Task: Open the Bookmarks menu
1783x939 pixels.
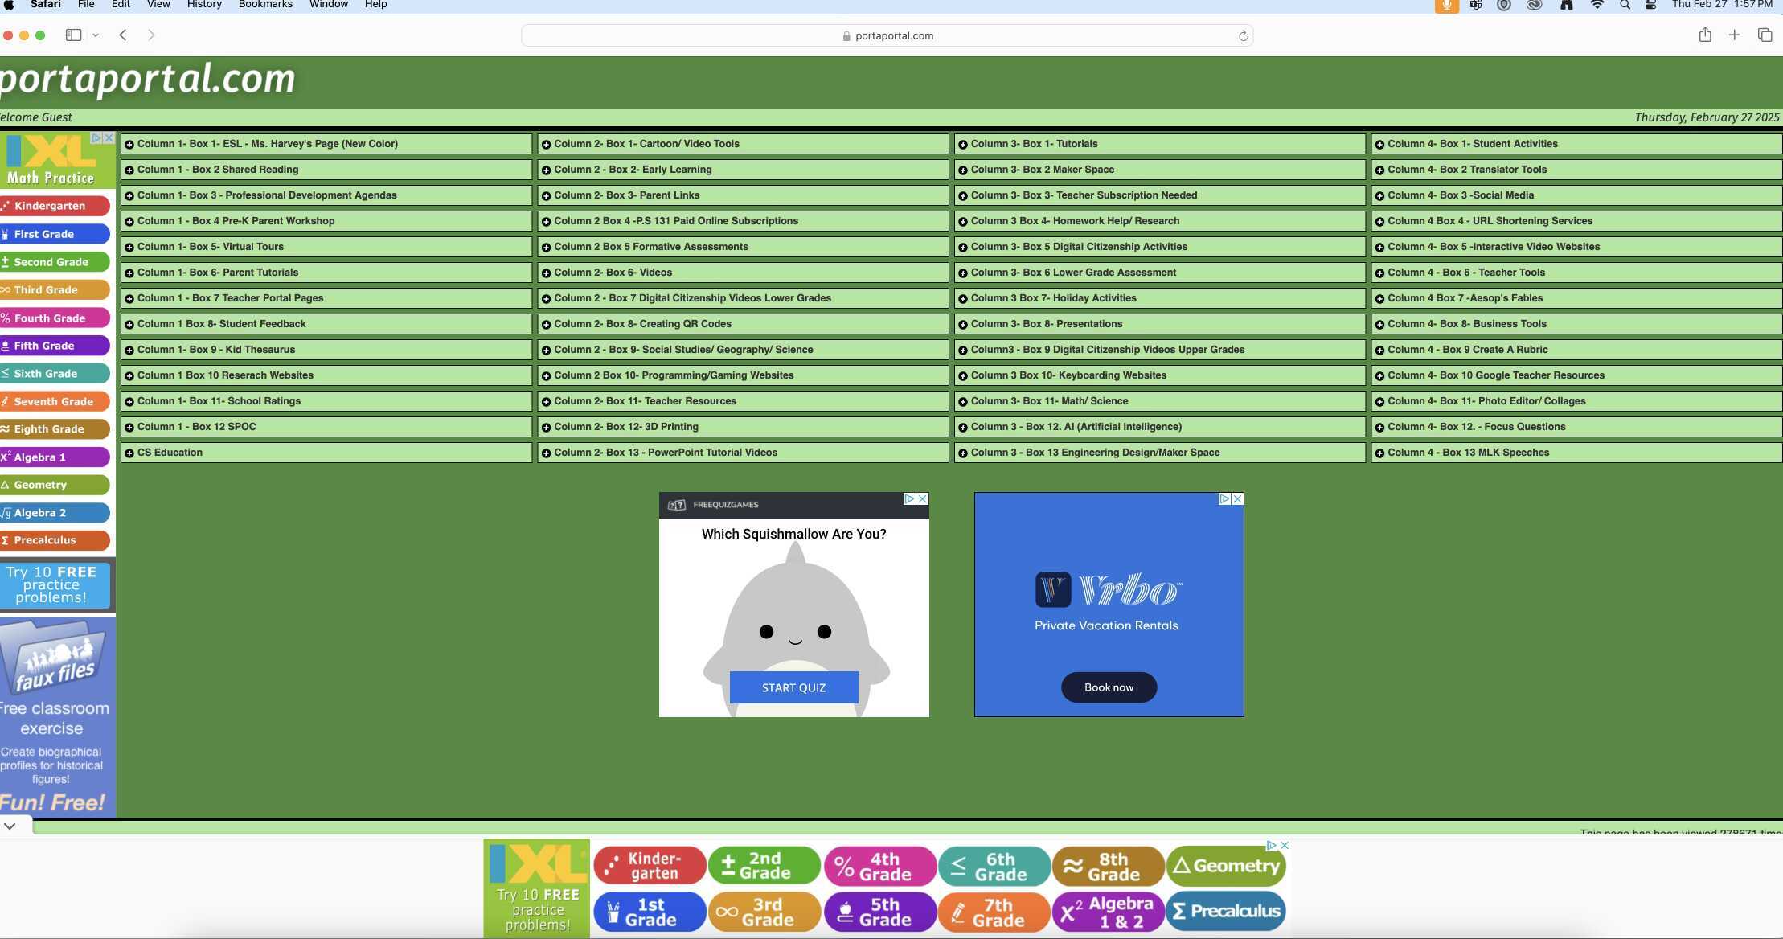Action: pyautogui.click(x=265, y=5)
